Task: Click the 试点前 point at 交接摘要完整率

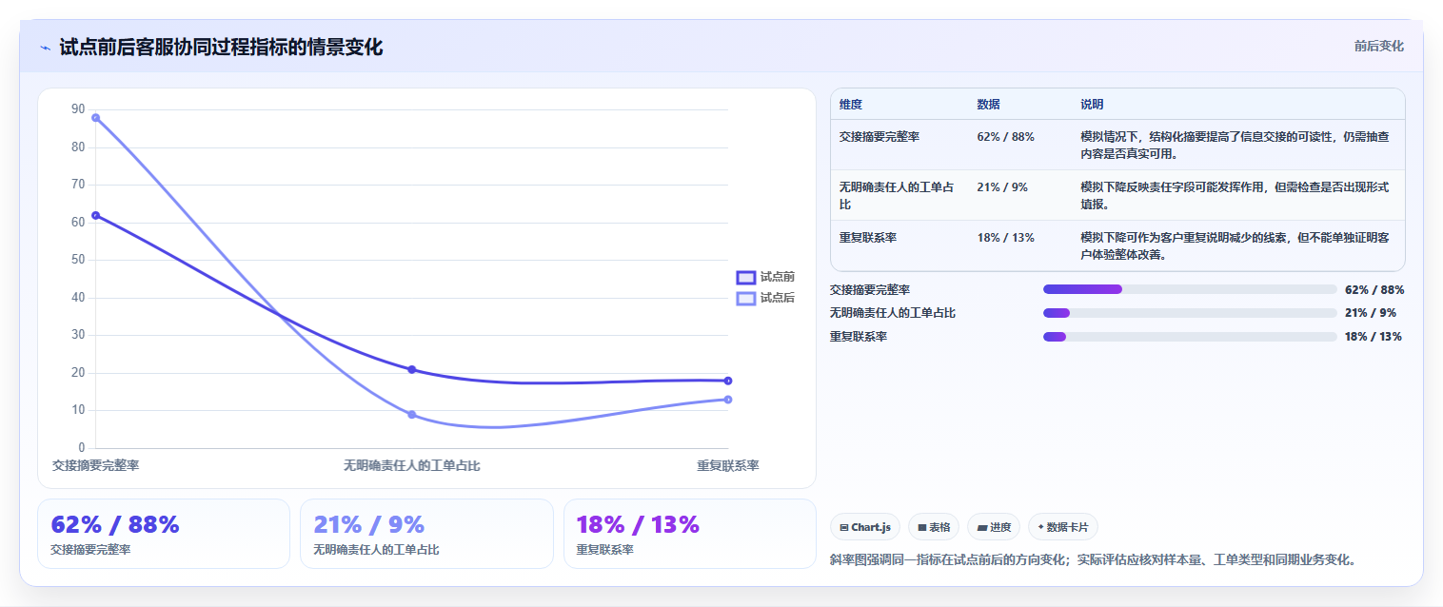Action: (96, 215)
